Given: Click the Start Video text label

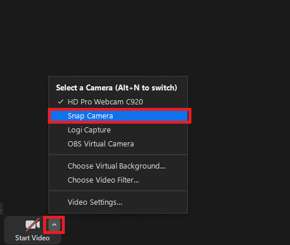Looking at the screenshot, I should [x=33, y=238].
